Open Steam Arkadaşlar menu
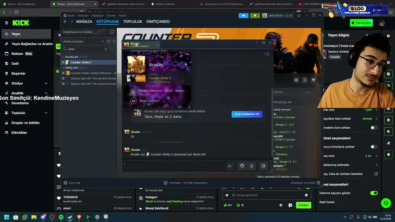395x222 pixels. (97, 16)
